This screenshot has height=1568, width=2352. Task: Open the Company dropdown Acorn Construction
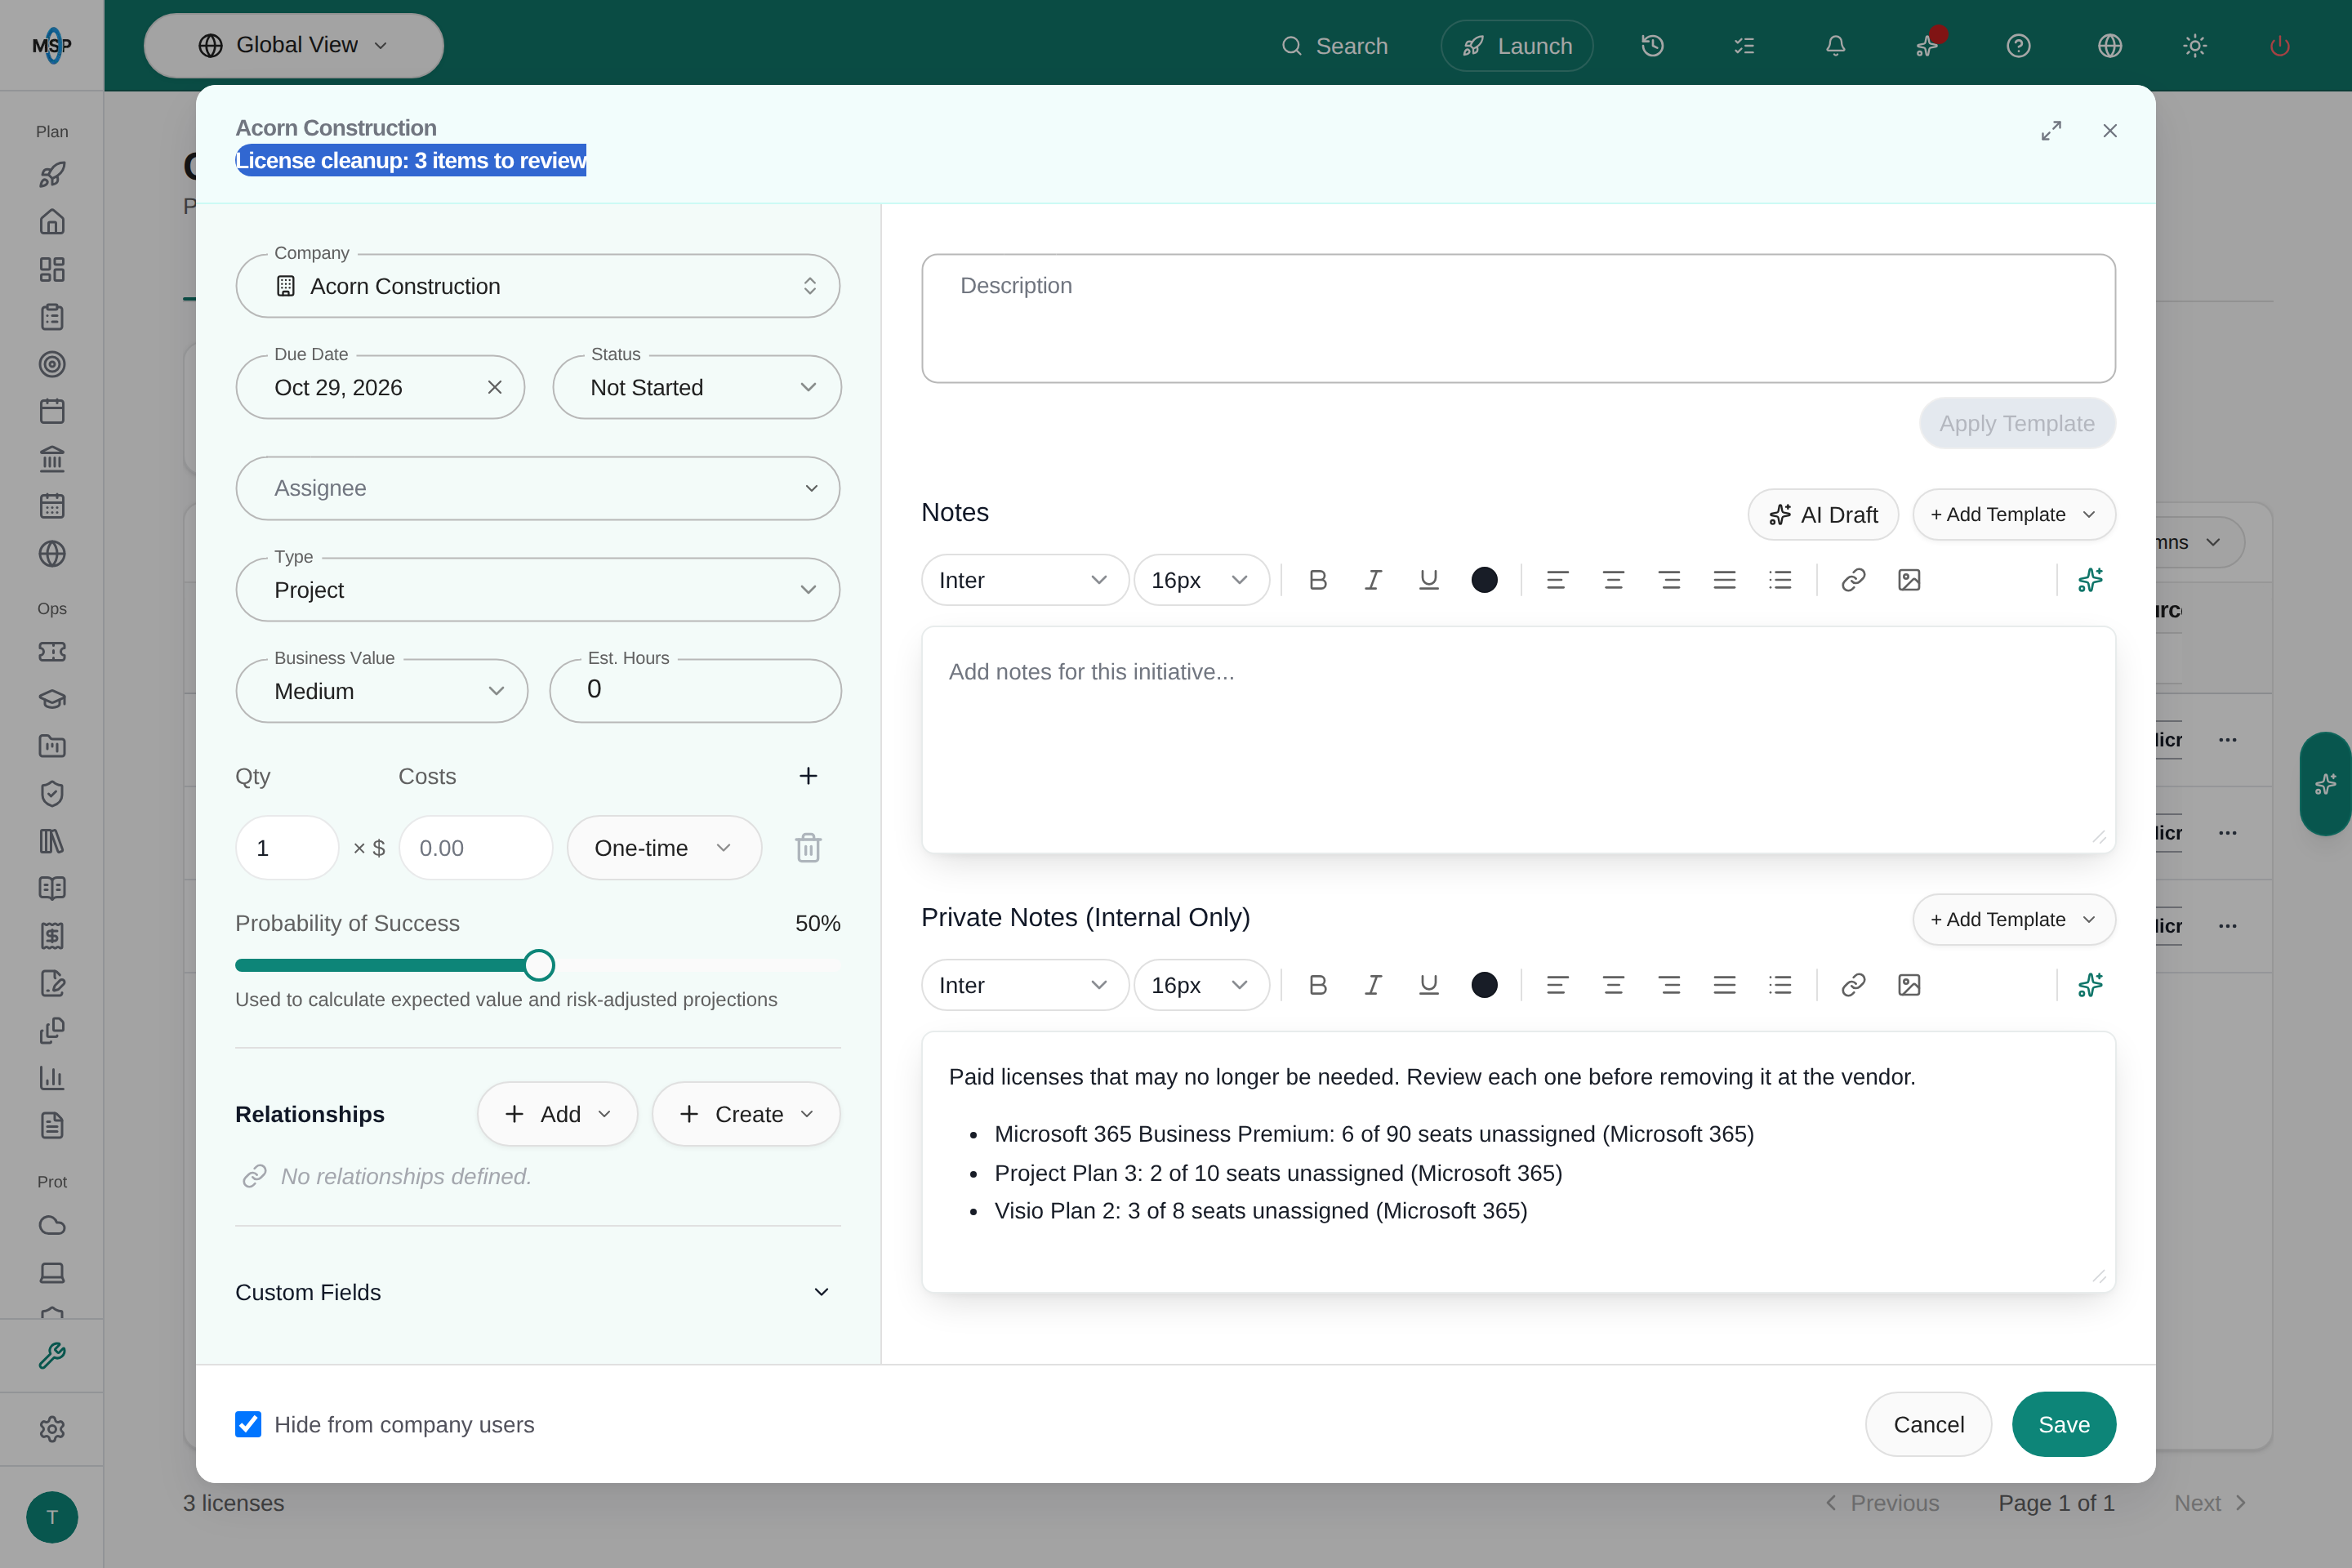coord(538,286)
